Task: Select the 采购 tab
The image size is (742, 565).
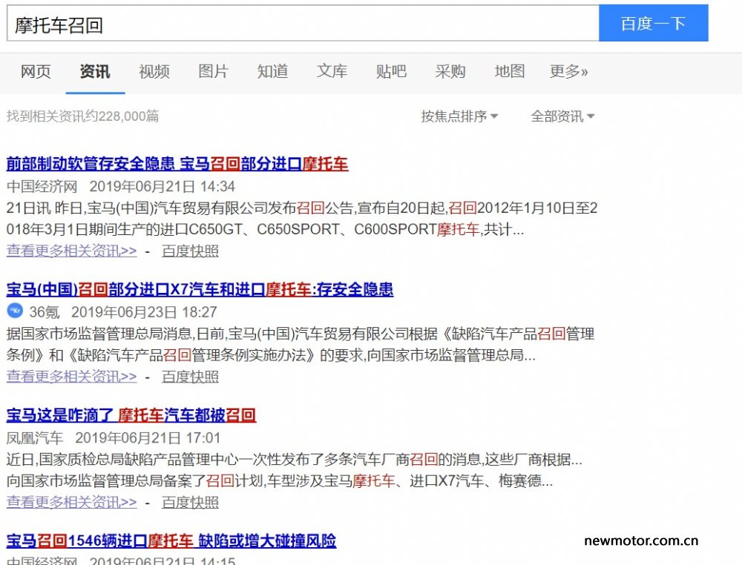Action: [450, 71]
